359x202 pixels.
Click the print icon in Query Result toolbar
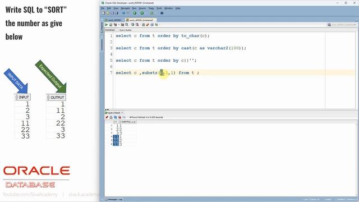pyautogui.click(x=111, y=117)
